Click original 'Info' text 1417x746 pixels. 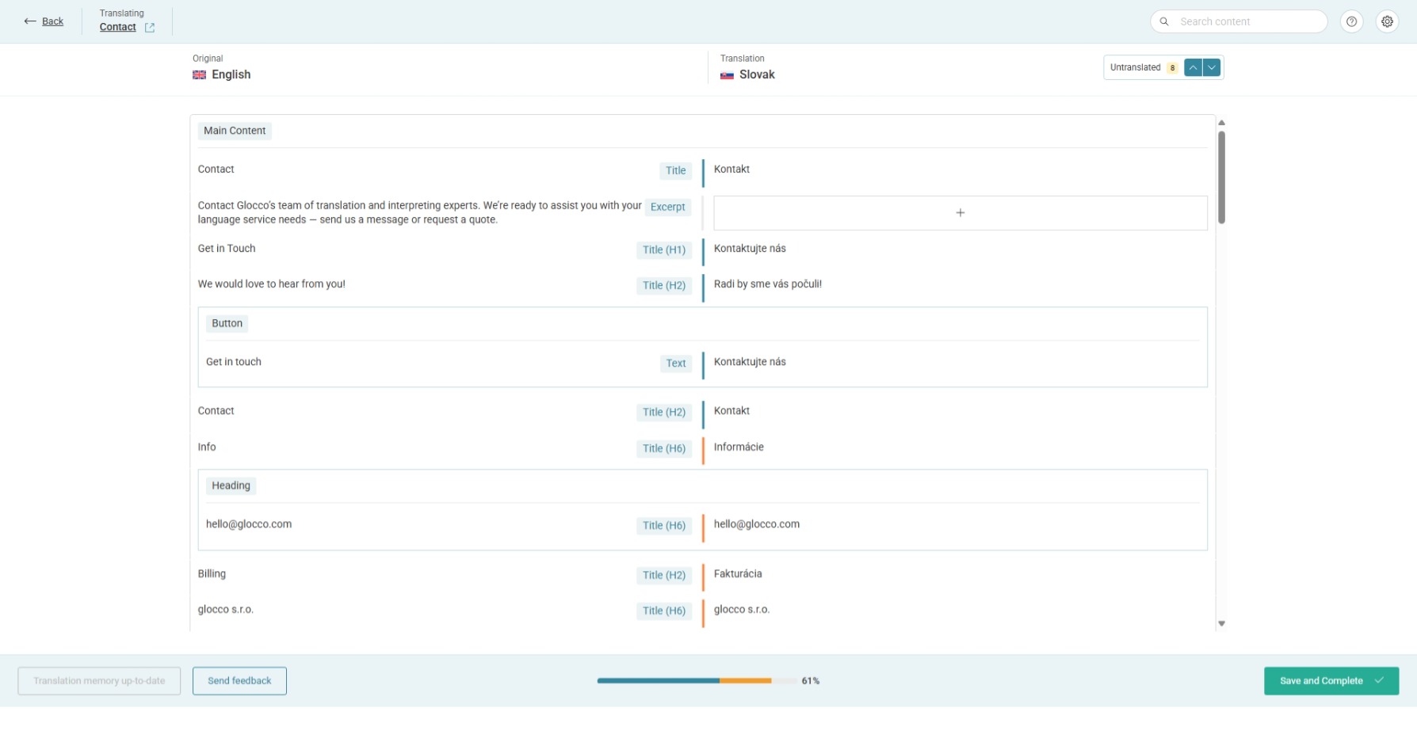(207, 447)
